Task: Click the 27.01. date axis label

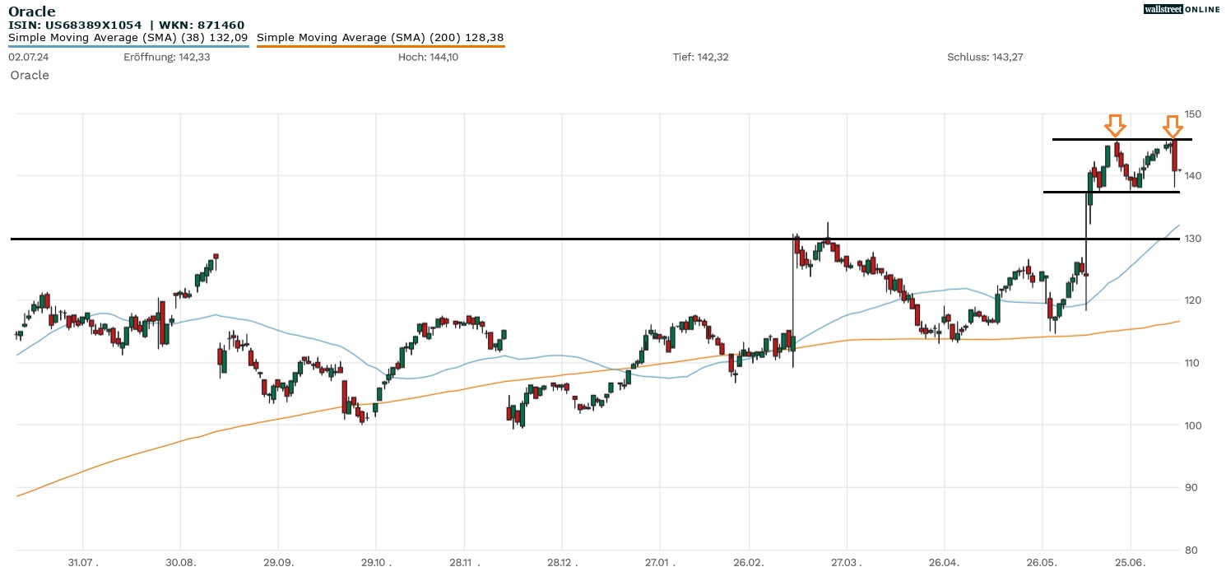Action: (659, 563)
